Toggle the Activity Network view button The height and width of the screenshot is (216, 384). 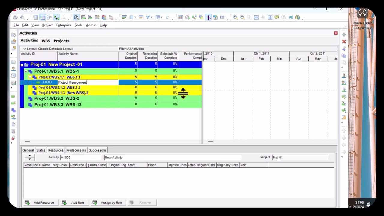(49, 18)
